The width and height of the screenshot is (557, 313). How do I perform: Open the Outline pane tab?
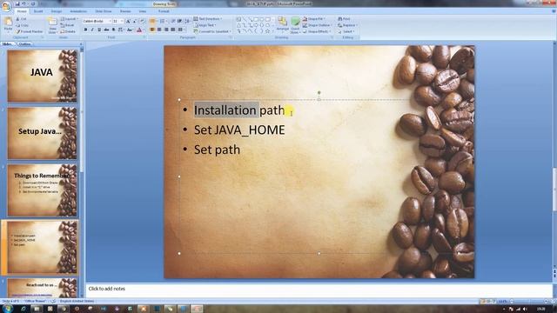pyautogui.click(x=24, y=44)
